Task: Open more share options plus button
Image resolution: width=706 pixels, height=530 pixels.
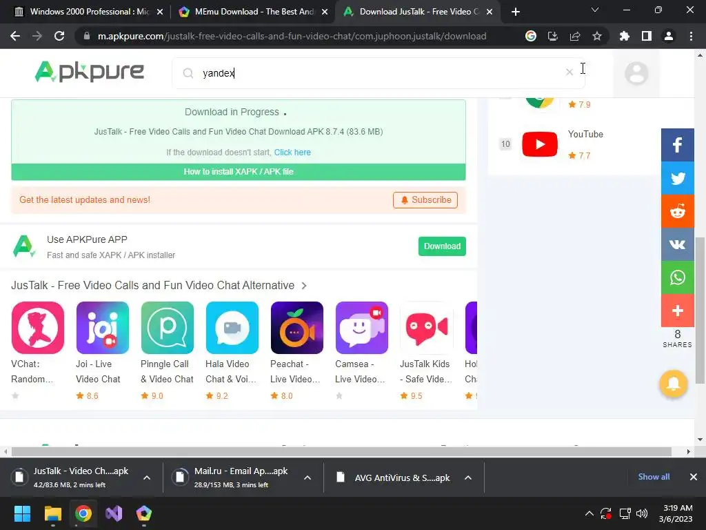Action: (677, 311)
